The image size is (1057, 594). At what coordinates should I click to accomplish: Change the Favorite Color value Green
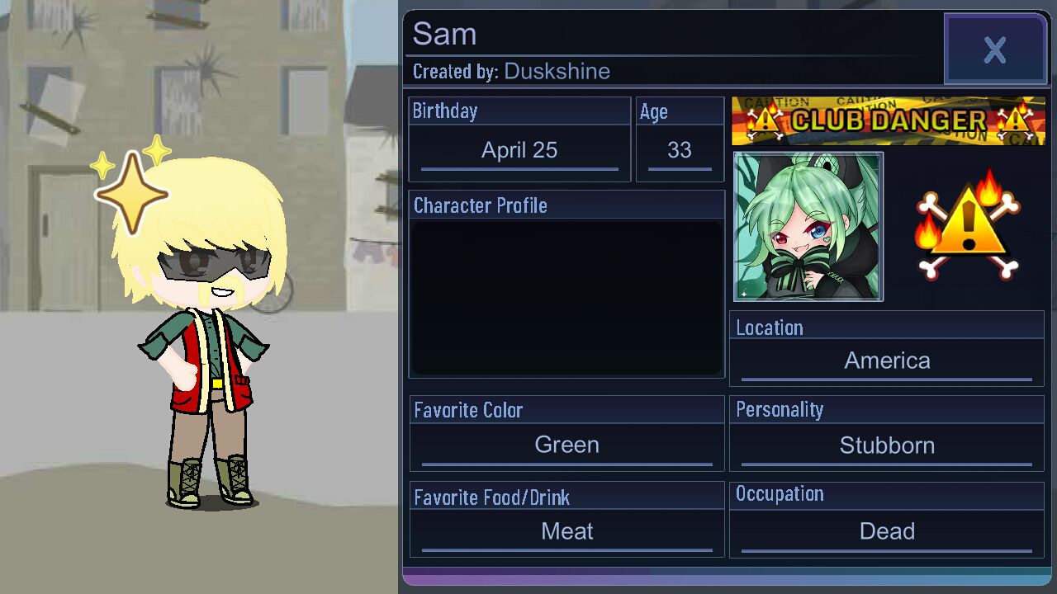tap(566, 445)
